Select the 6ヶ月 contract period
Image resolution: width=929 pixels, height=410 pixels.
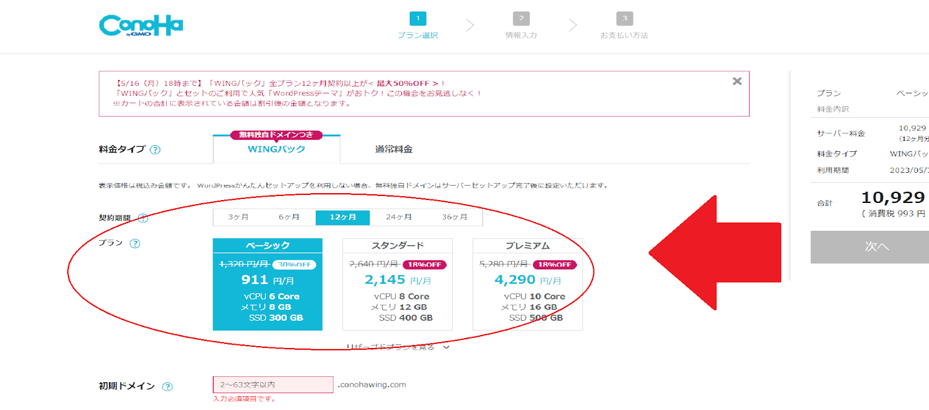click(x=289, y=217)
